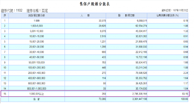Click holder count 793
Screen dimensions: 194x104
[104, 63]
